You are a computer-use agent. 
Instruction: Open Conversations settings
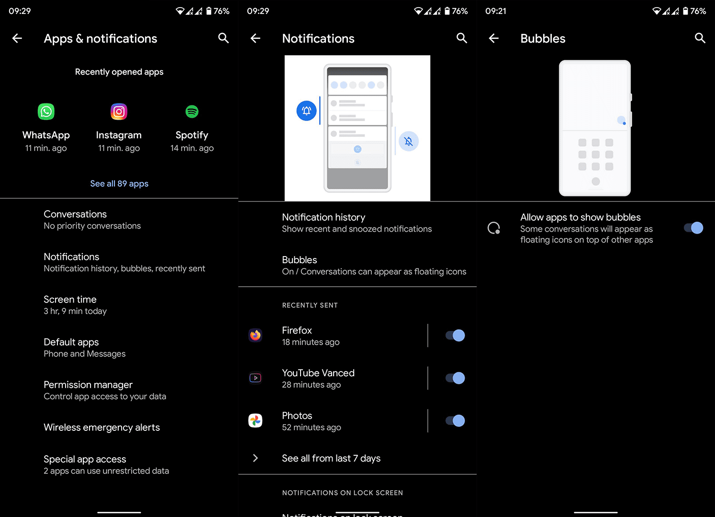click(x=119, y=220)
